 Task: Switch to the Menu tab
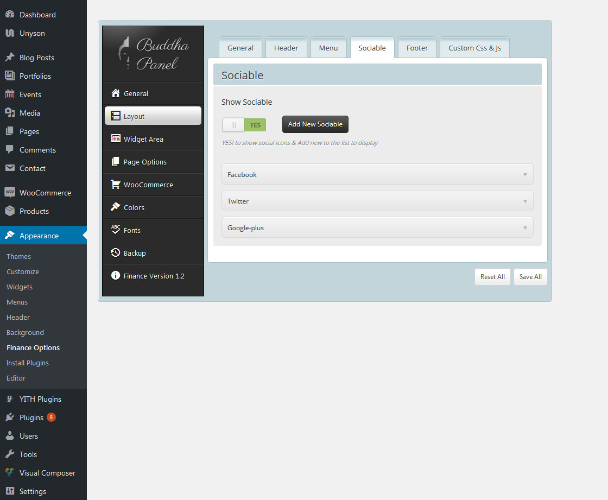[328, 48]
